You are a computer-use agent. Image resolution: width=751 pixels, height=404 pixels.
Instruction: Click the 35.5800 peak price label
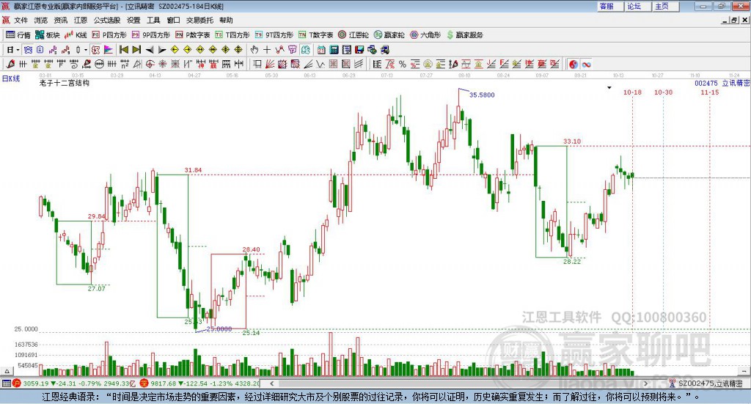[482, 95]
